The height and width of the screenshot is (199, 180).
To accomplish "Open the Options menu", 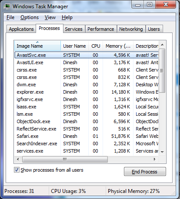I will [30, 17].
